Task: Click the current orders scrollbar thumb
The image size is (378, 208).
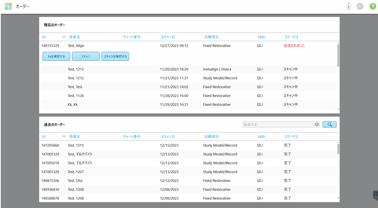Action: pyautogui.click(x=338, y=55)
